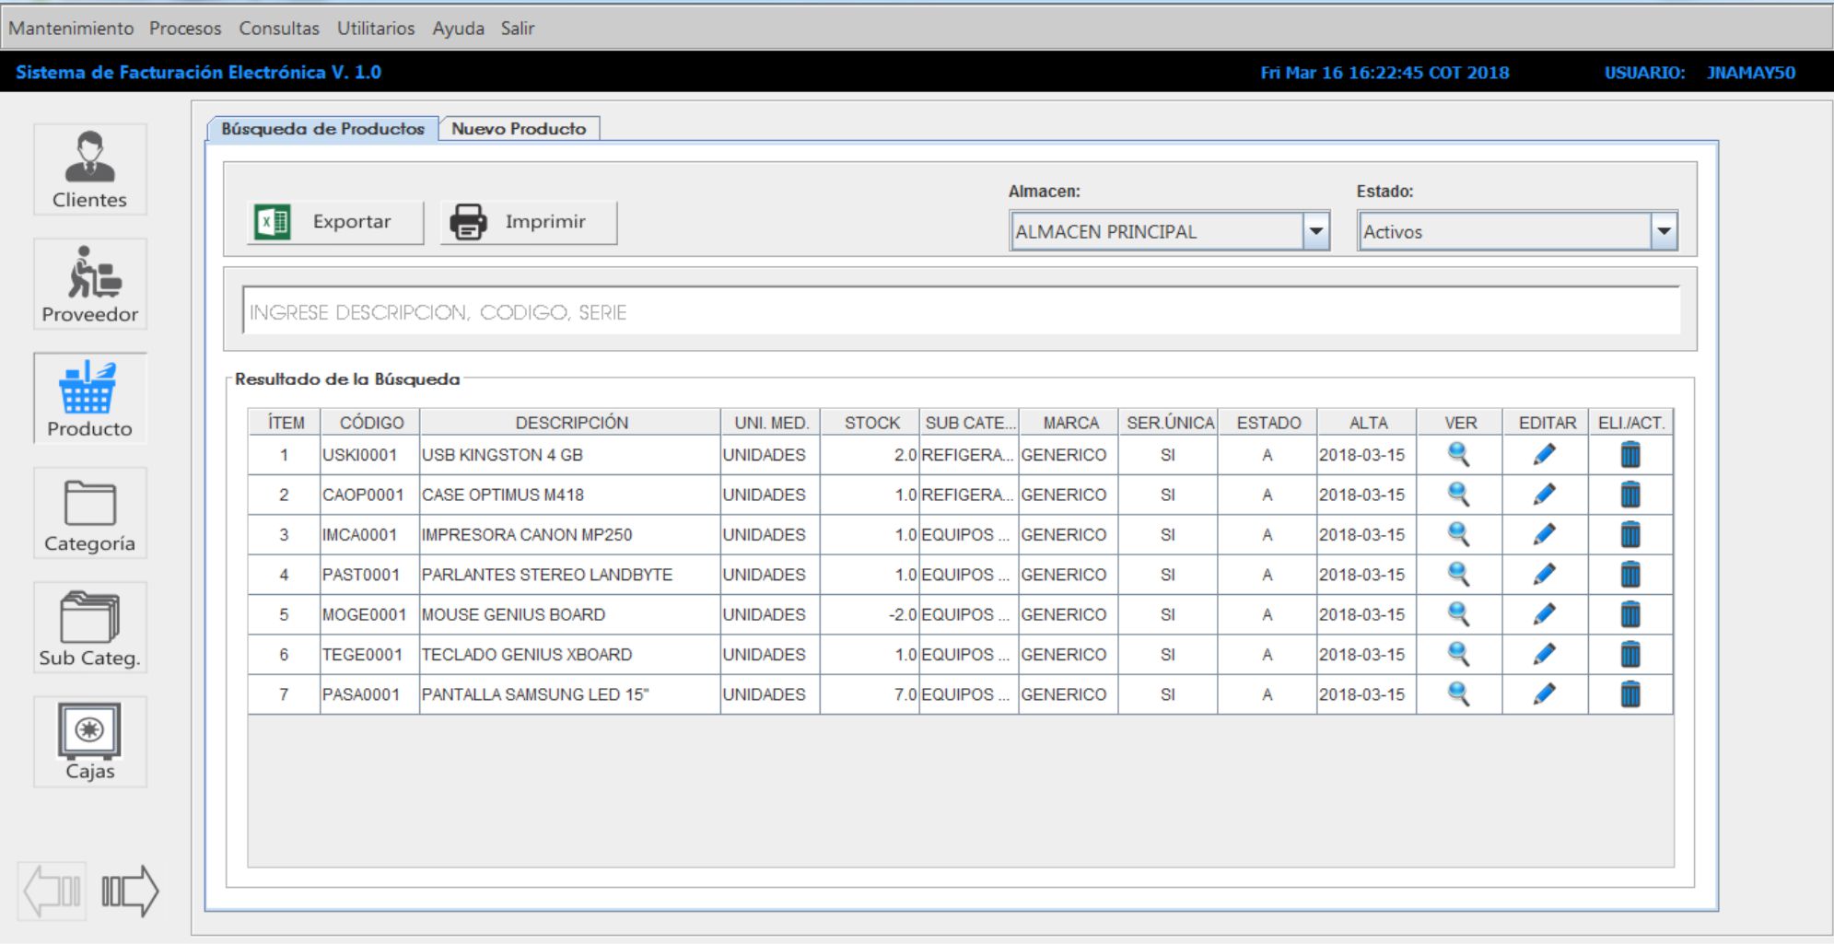The height and width of the screenshot is (944, 1834).
Task: Expand the Almacen dropdown
Action: click(x=1315, y=231)
